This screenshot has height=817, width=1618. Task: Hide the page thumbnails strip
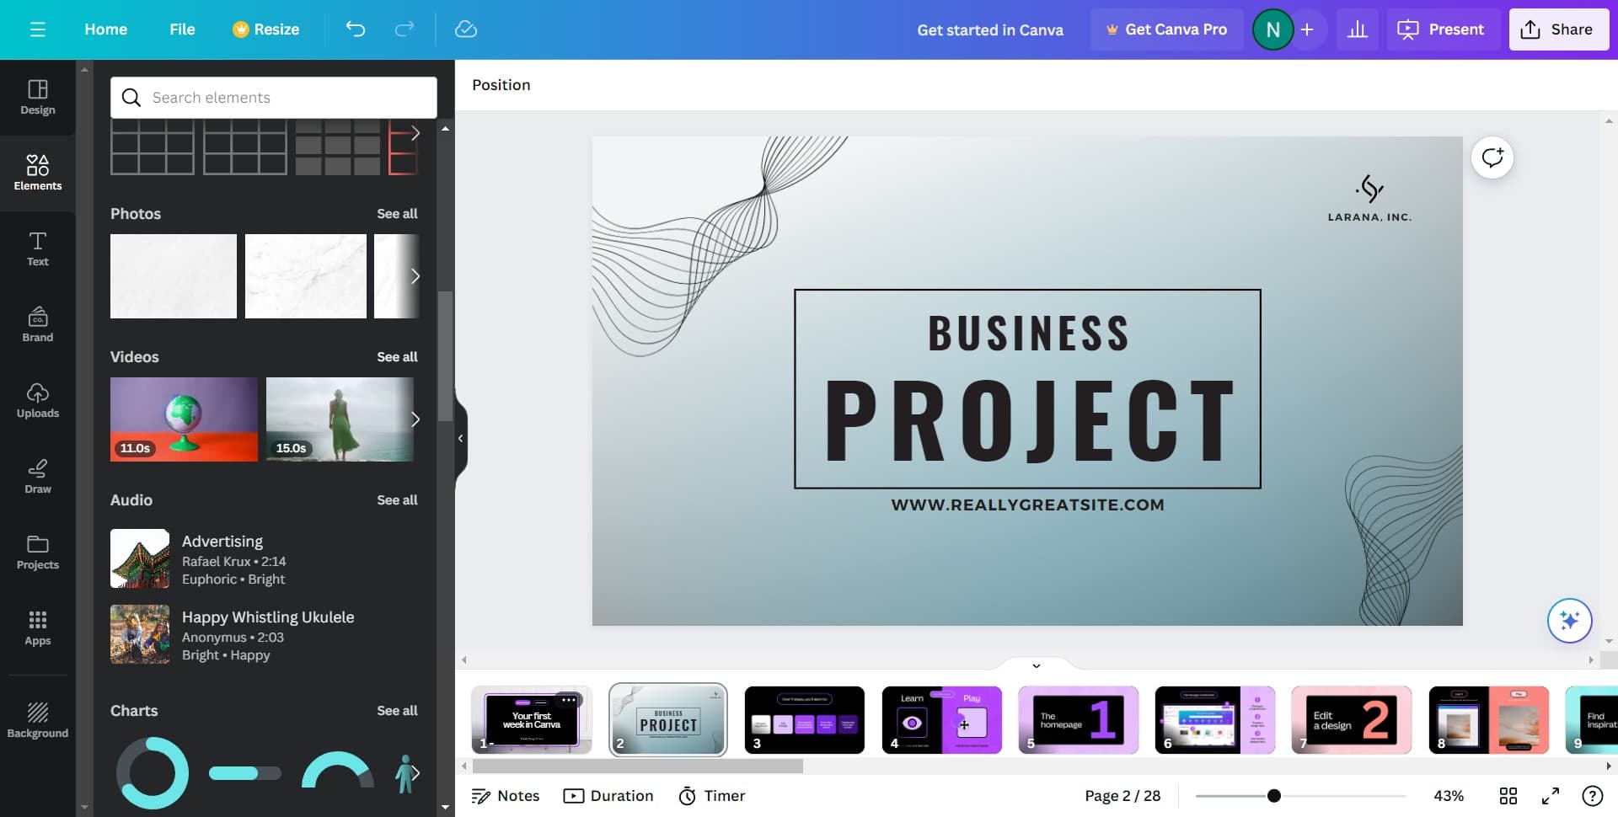(1036, 665)
